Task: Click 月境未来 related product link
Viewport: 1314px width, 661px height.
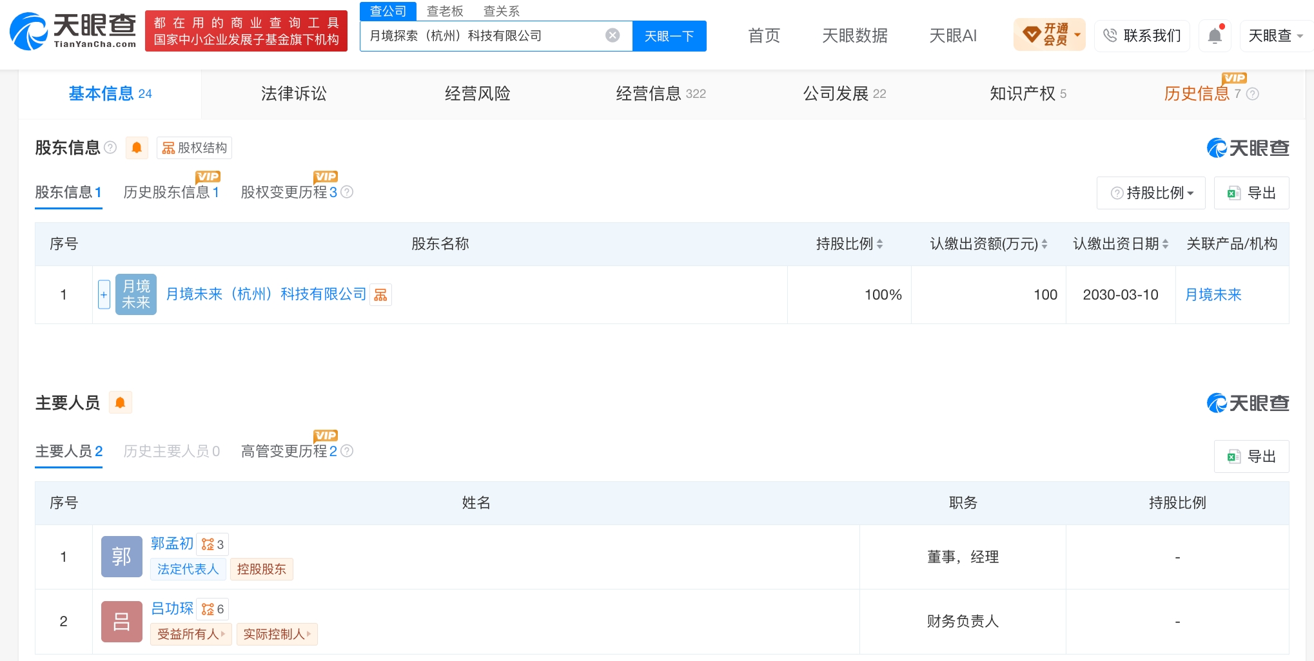Action: pyautogui.click(x=1213, y=294)
